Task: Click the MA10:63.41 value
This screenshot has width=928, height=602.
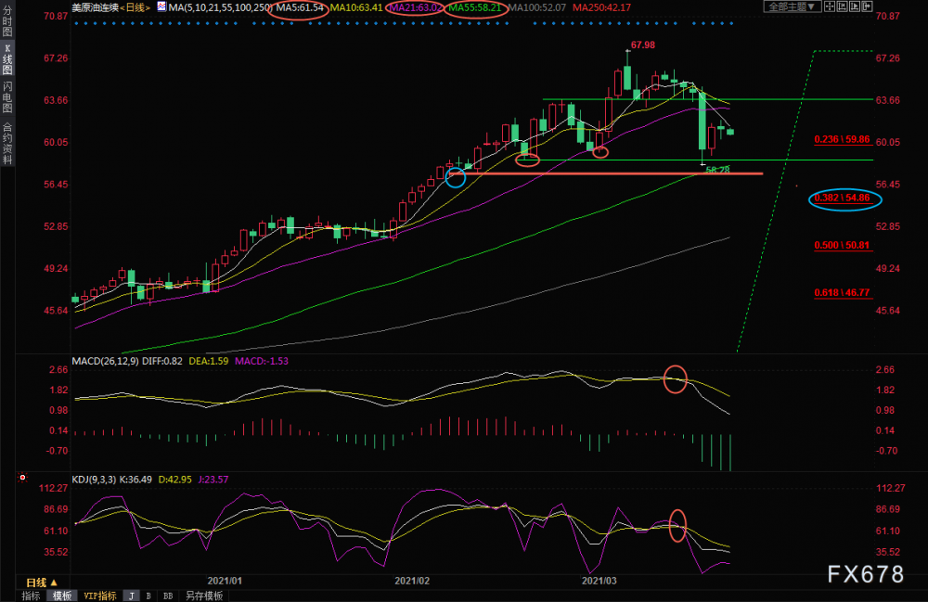Action: pyautogui.click(x=356, y=7)
